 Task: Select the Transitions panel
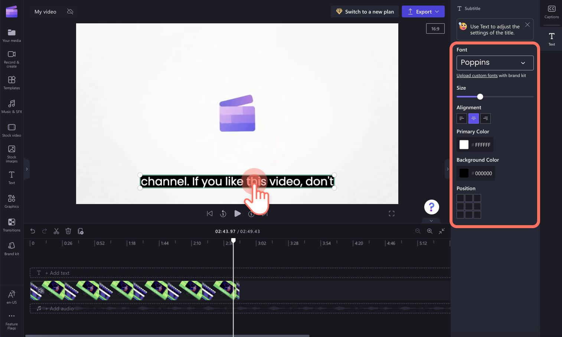(12, 225)
